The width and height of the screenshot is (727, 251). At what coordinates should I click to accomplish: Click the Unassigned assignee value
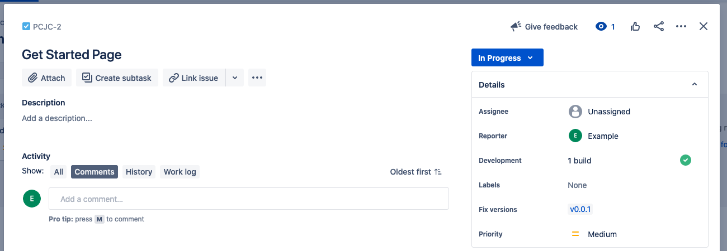[609, 112]
